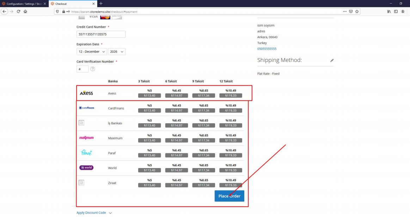The width and height of the screenshot is (410, 217).
Task: Click the "Flat Rate - Fixed" shipping text
Action: point(268,74)
